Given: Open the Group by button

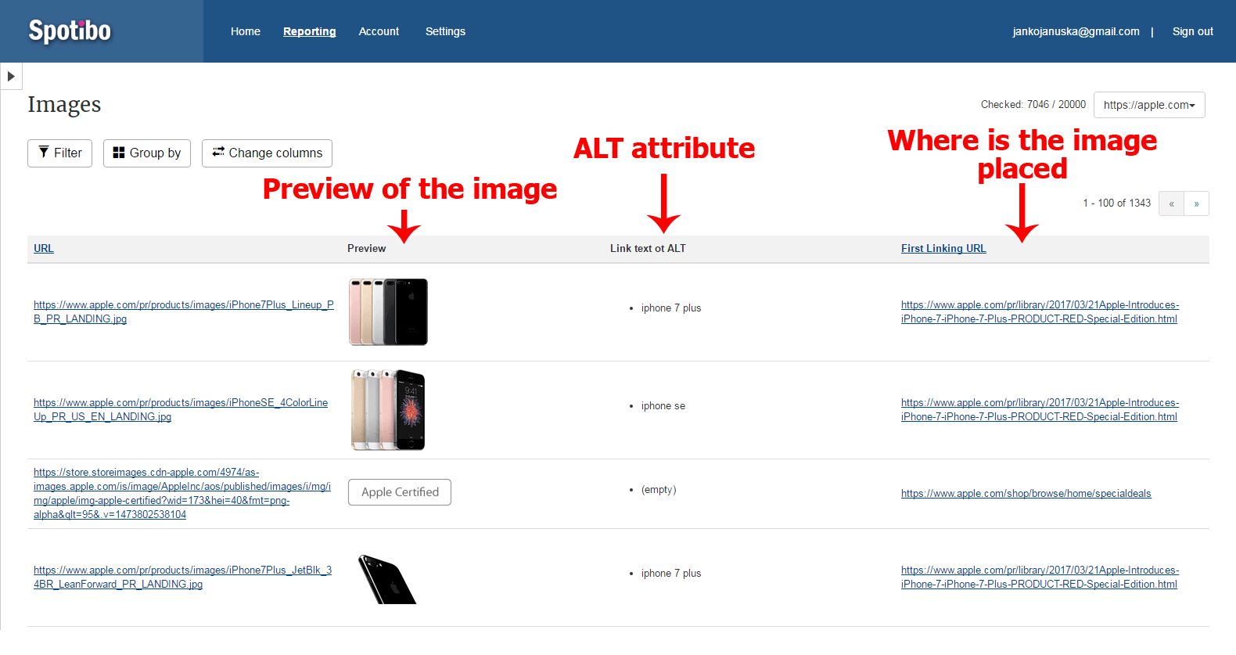Looking at the screenshot, I should point(147,153).
